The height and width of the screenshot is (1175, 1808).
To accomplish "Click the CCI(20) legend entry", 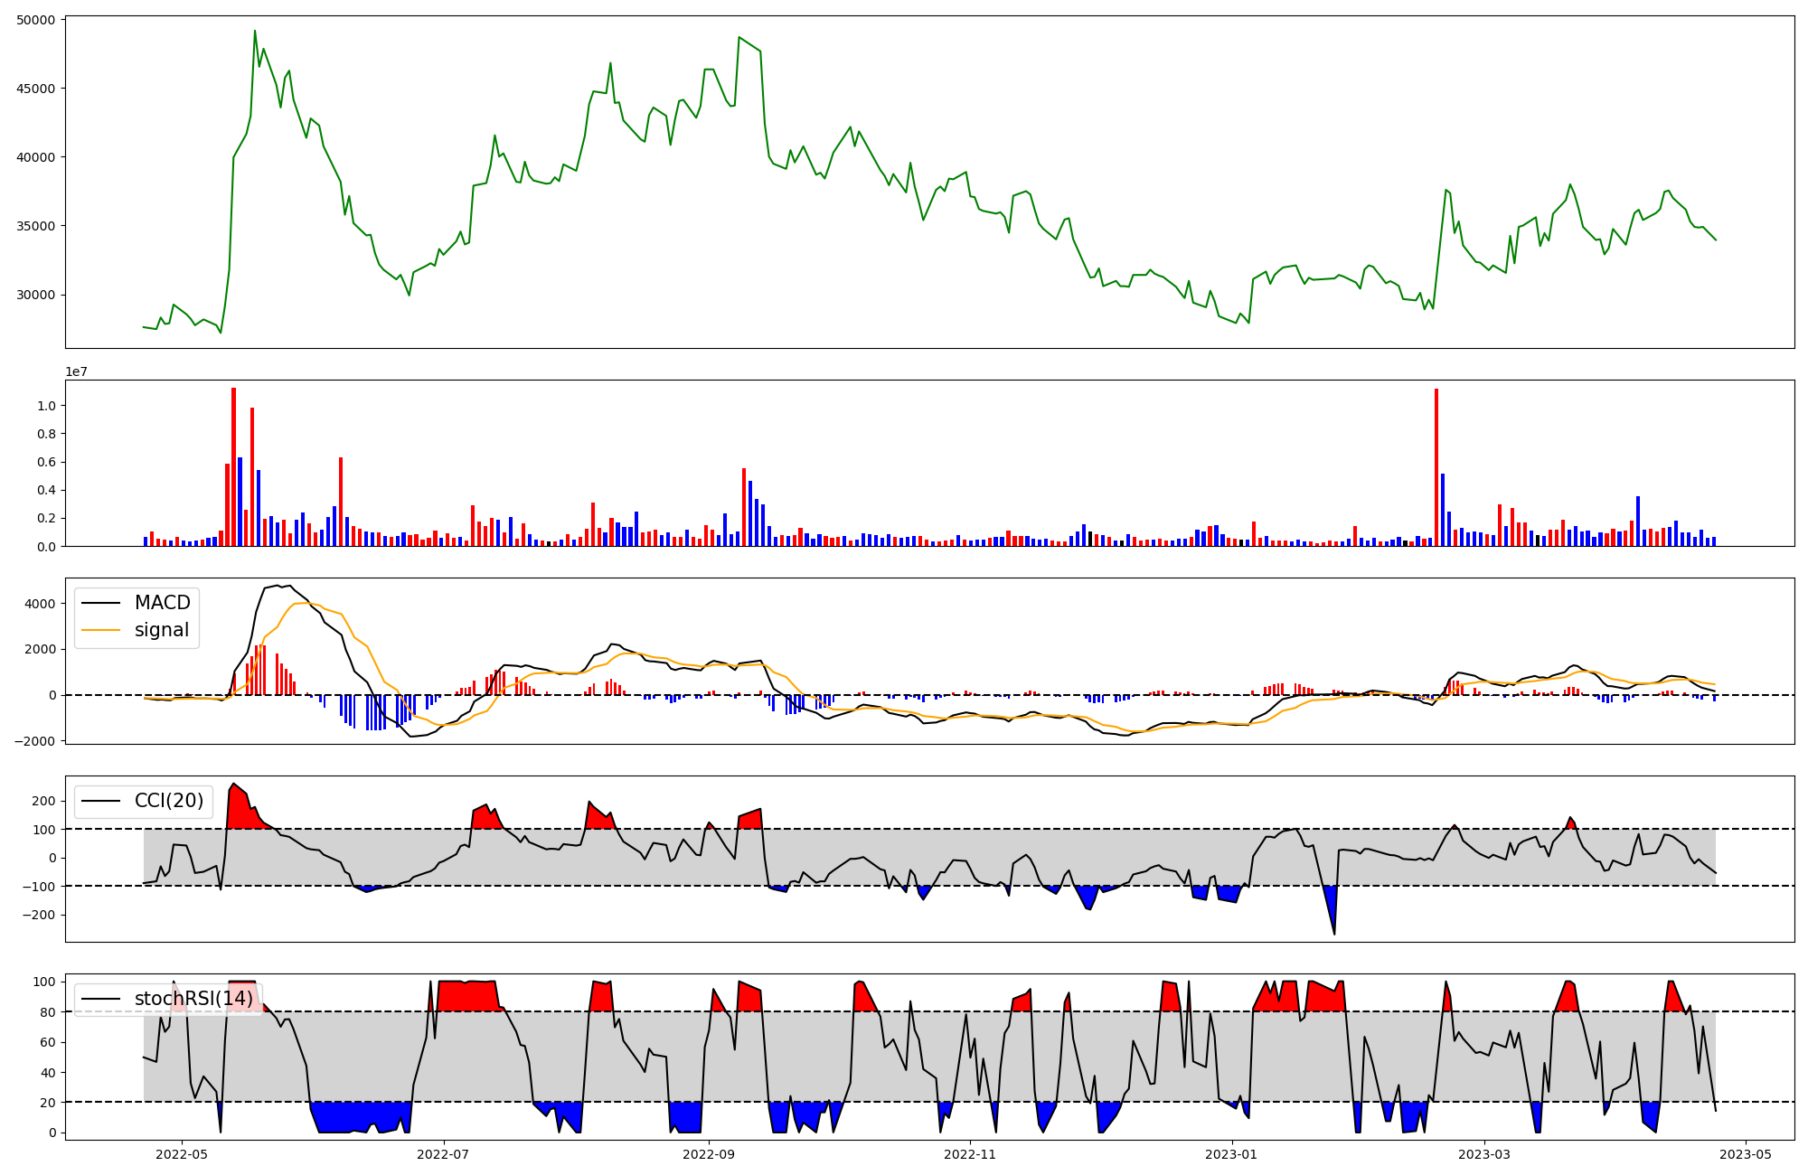I will pos(168,801).
